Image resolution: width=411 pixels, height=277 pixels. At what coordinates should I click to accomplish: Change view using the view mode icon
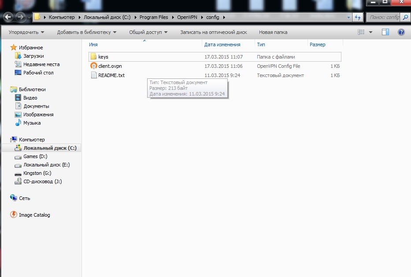(x=361, y=32)
